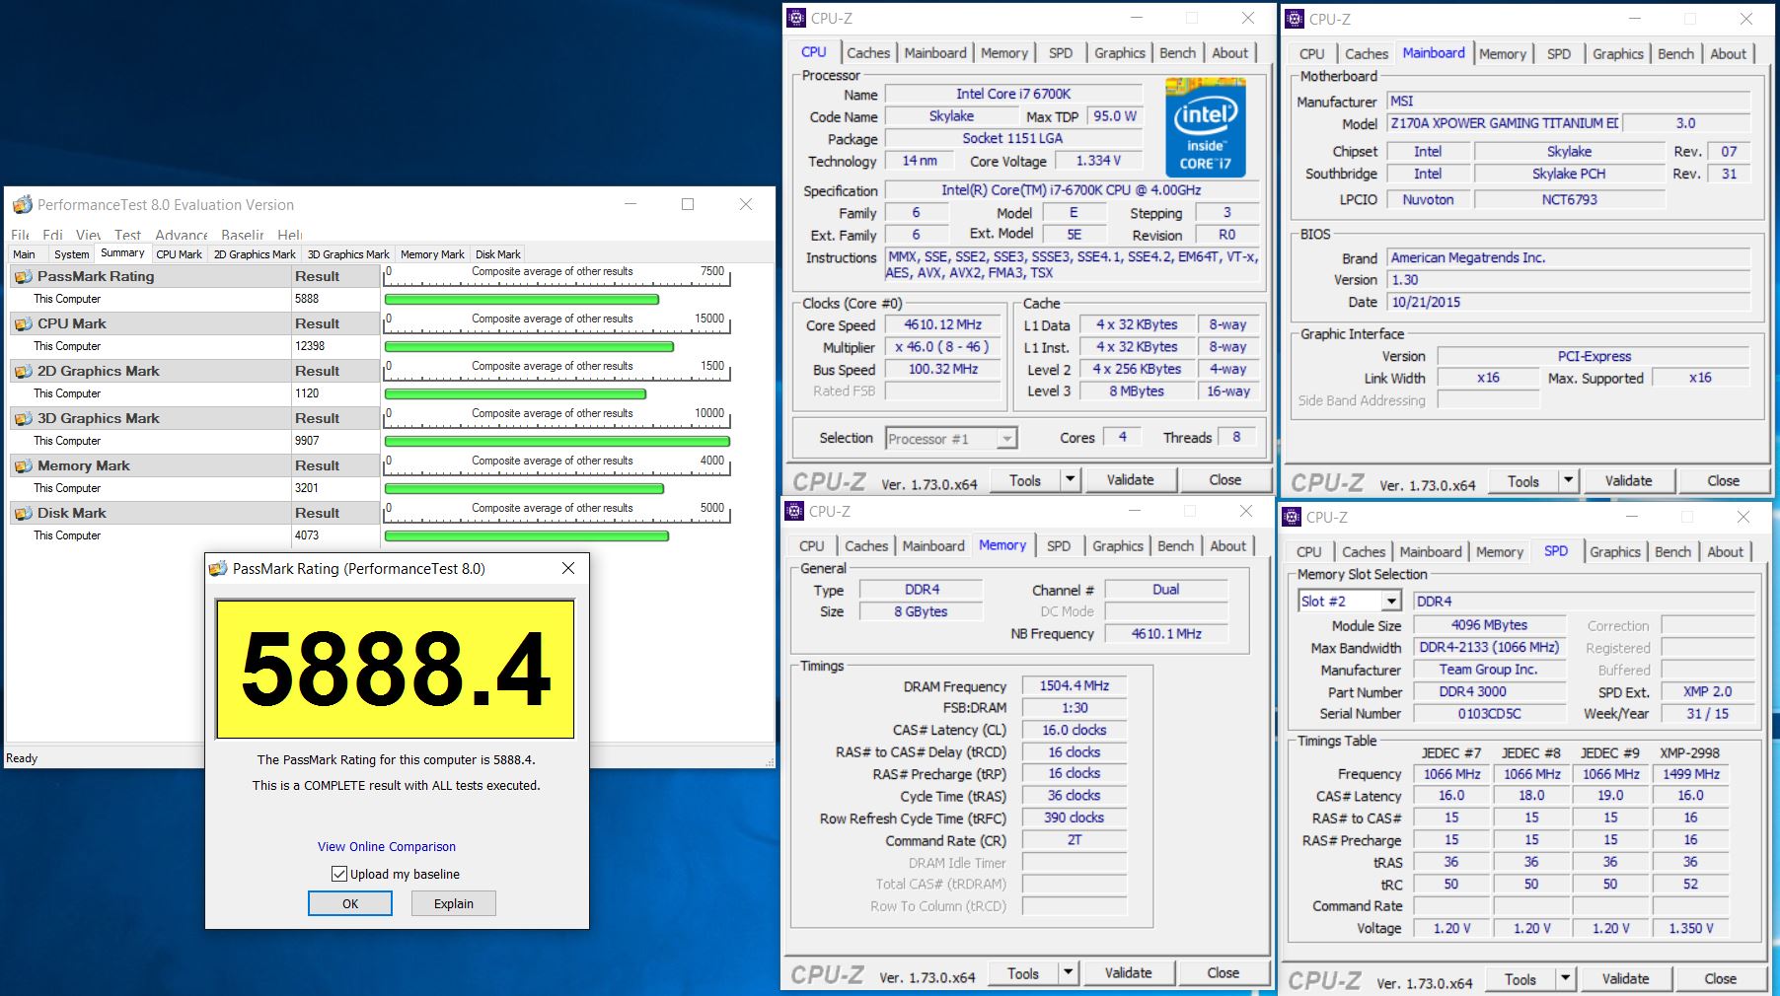
Task: Click Explain button in PassMark dialog
Action: pyautogui.click(x=454, y=903)
